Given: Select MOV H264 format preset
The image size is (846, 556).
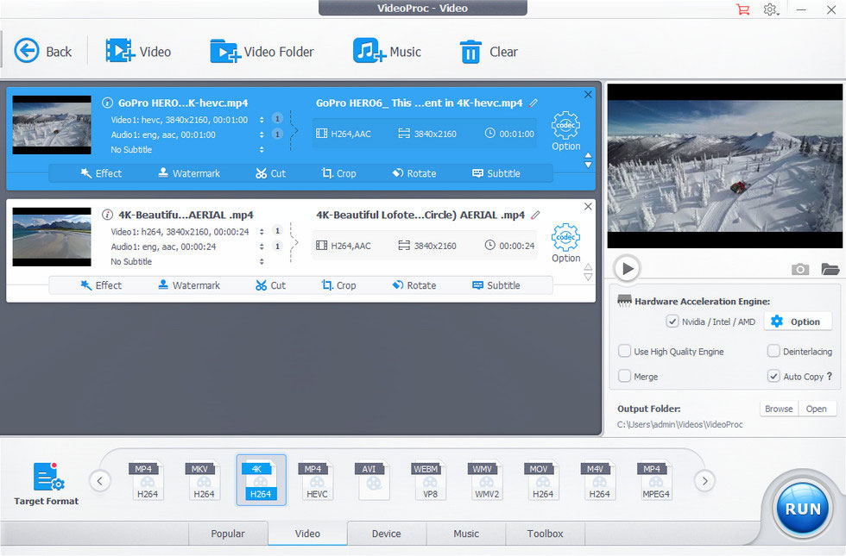Looking at the screenshot, I should click(x=543, y=481).
